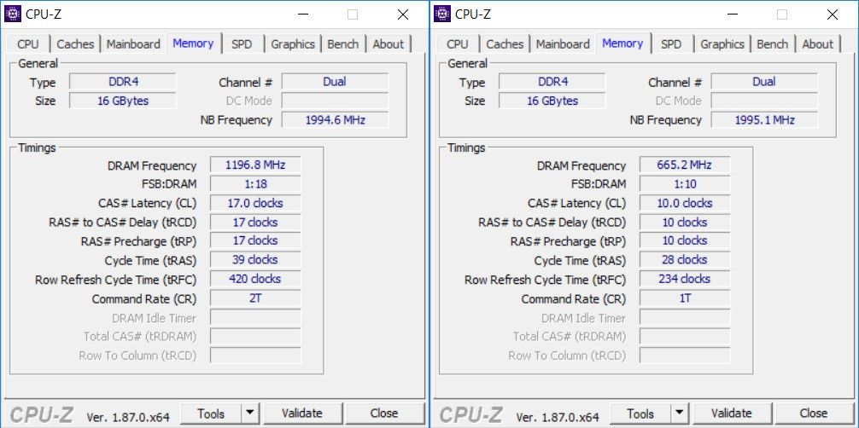859x428 pixels.
Task: Open the CPU tab in the right window
Action: 458,44
